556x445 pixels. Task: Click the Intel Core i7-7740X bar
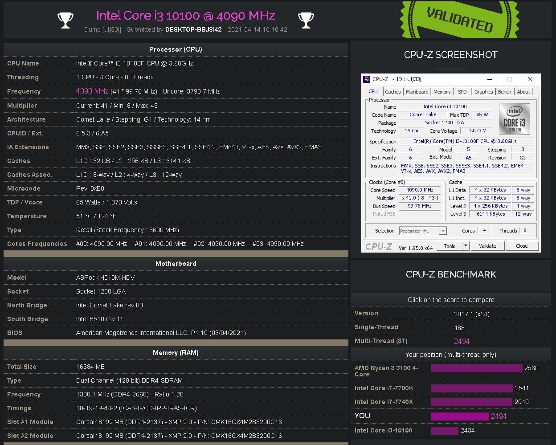click(x=472, y=402)
